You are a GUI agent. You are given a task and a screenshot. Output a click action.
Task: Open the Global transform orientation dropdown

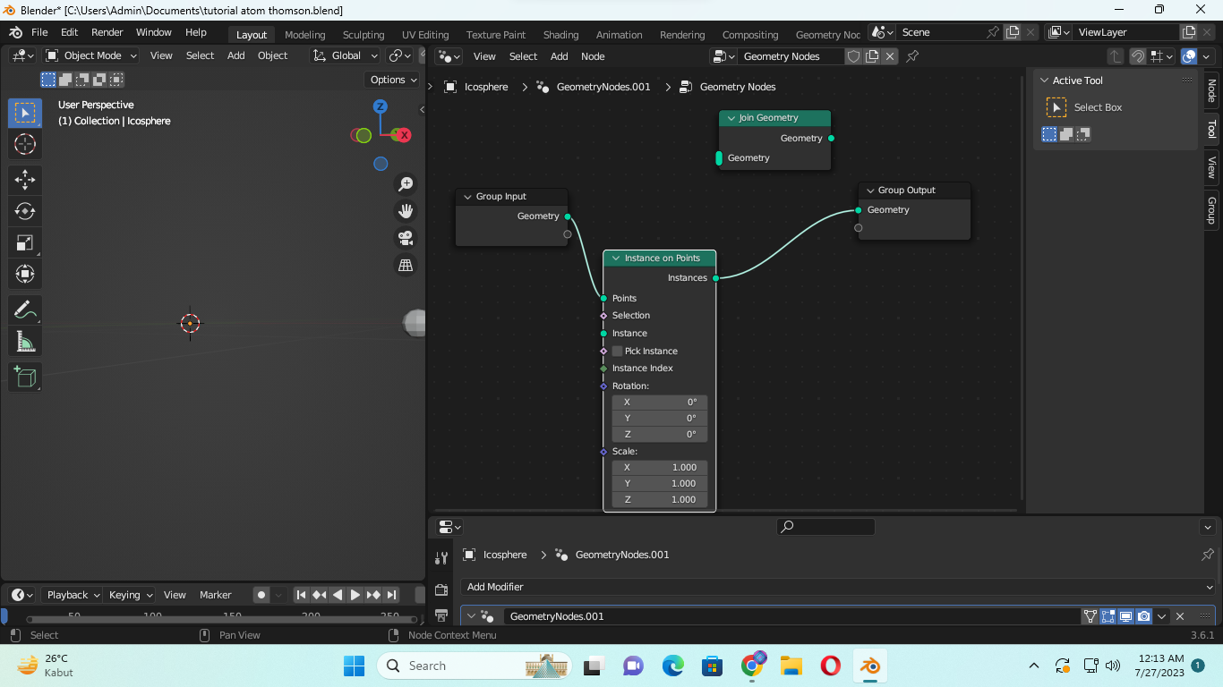coord(346,55)
